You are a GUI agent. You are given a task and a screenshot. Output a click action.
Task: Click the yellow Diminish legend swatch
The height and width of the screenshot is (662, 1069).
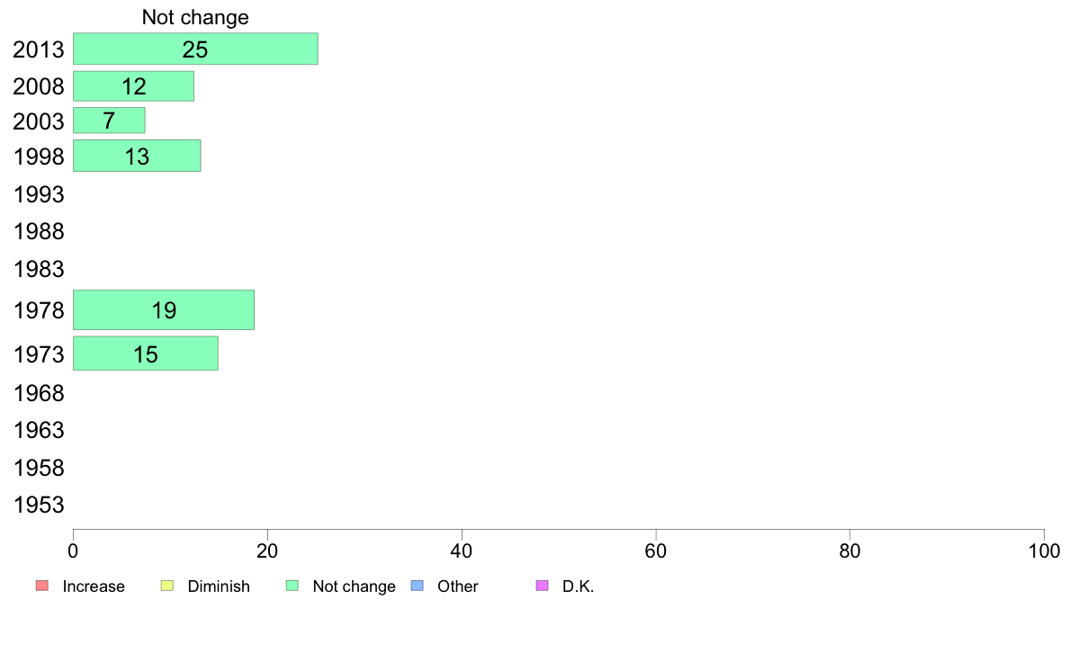coord(167,586)
